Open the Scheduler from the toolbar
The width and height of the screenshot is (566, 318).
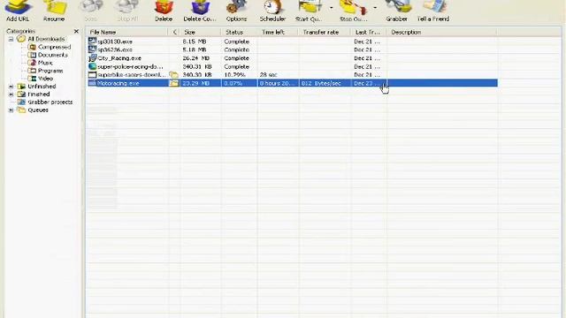(272, 11)
